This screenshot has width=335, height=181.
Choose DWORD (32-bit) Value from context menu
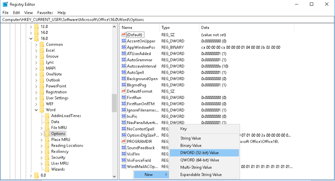(x=204, y=153)
